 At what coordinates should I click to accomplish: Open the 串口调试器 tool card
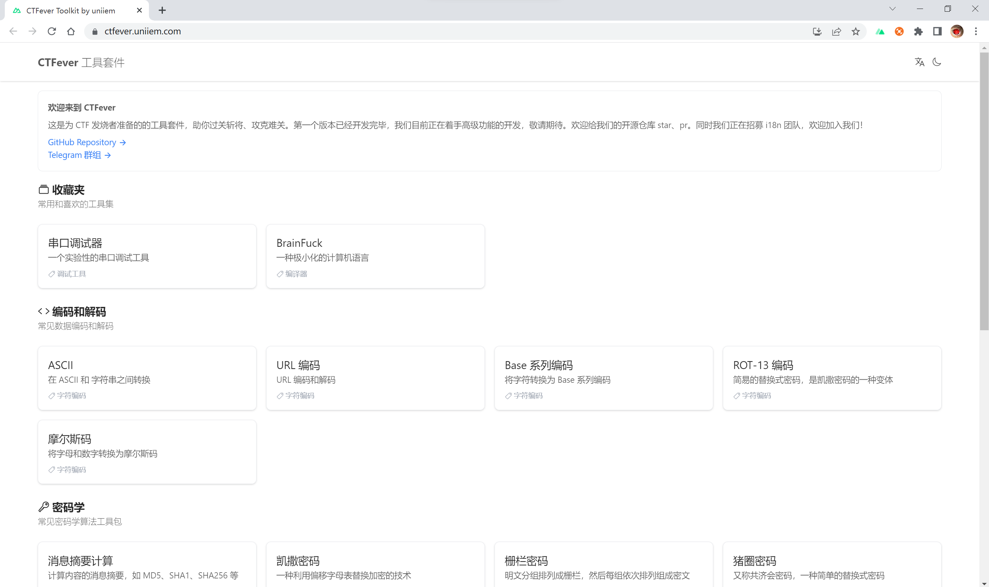(x=147, y=256)
